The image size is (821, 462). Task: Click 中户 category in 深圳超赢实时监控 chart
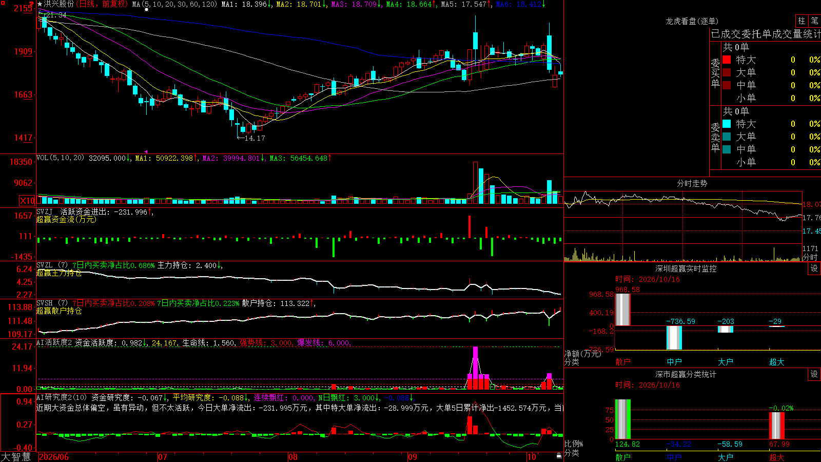tap(674, 362)
